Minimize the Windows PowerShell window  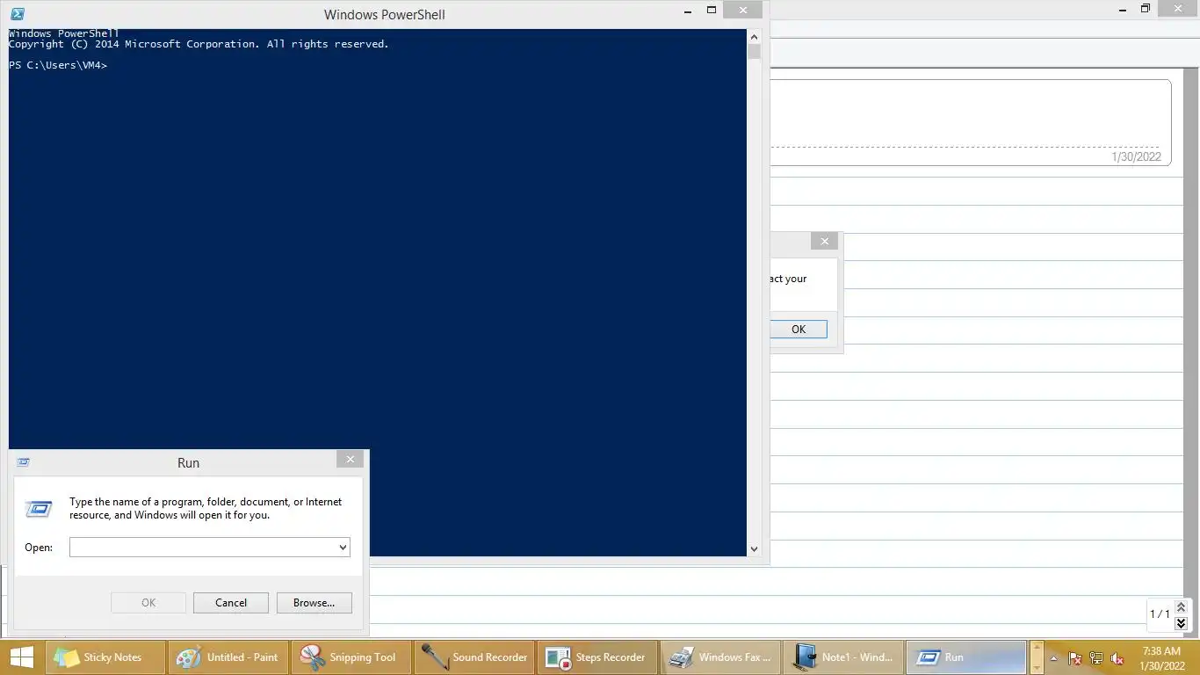pyautogui.click(x=688, y=11)
